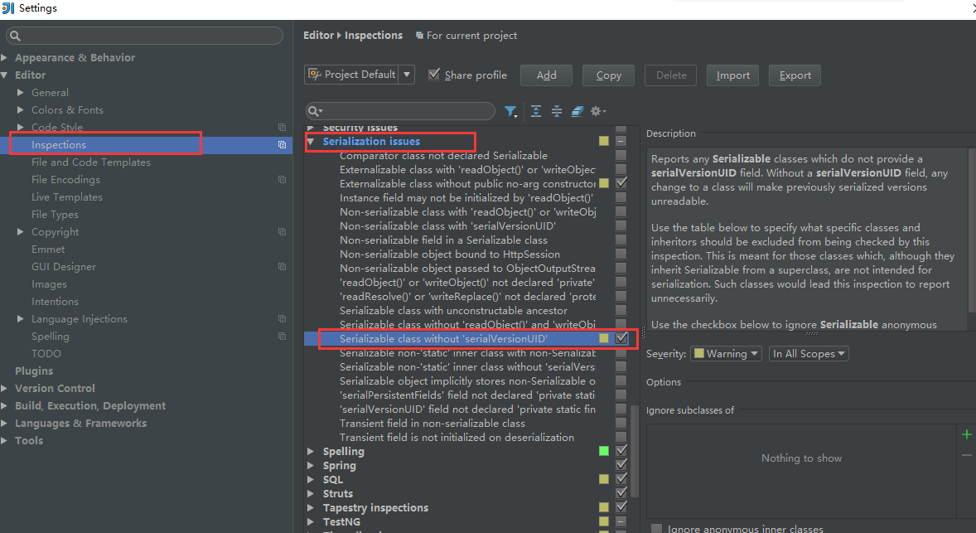Open Live Templates settings page
This screenshot has height=533, width=976.
click(x=66, y=196)
